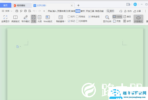Enable 写作模式 writing mode
Screen dimensions: 148x100
click(26, 19)
